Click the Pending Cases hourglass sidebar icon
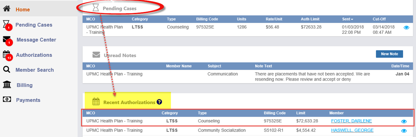 pyautogui.click(x=6, y=24)
